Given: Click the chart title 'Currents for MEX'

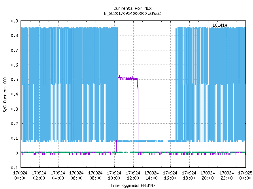Looking at the screenshot, I should (132, 8).
